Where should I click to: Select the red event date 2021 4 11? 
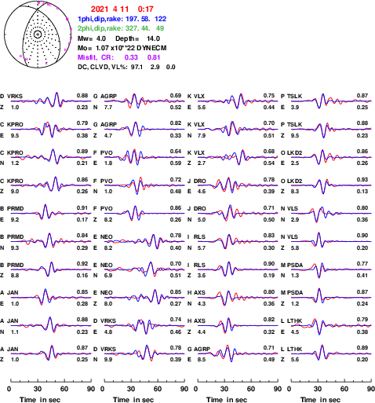[x=110, y=9]
